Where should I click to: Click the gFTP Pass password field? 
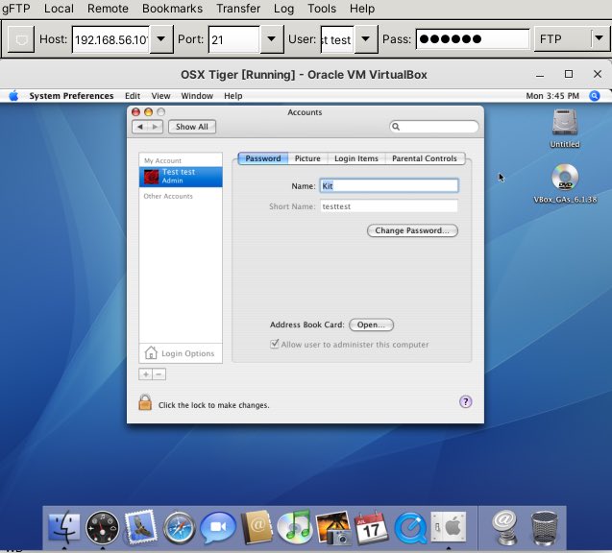pyautogui.click(x=473, y=39)
